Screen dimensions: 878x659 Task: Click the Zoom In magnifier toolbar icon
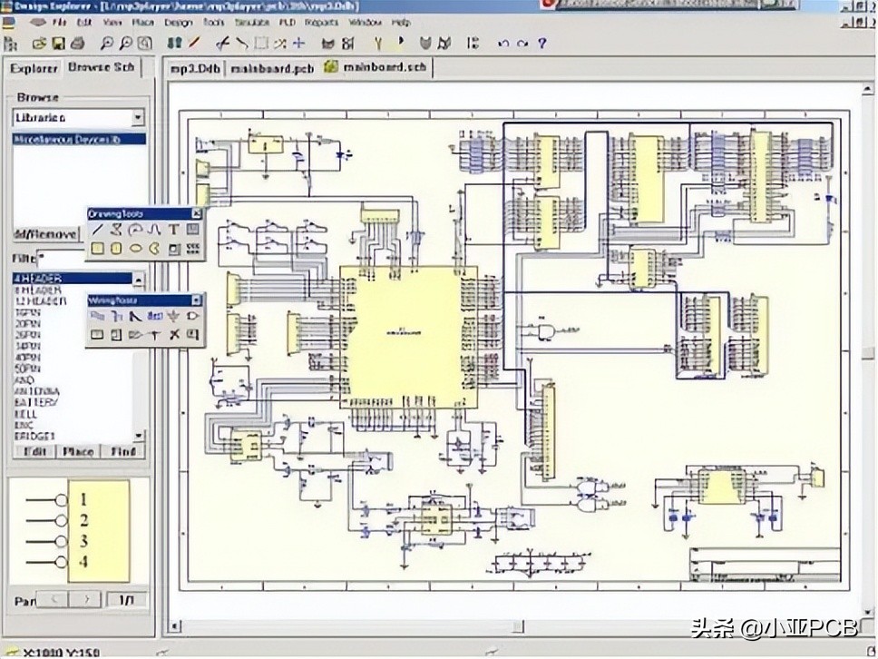(x=107, y=43)
